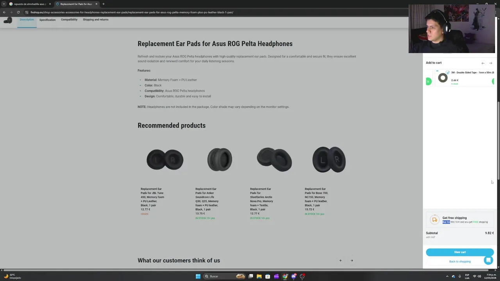Click the free shipping truck icon
Viewport: 500px width, 281px height.
[x=434, y=220]
